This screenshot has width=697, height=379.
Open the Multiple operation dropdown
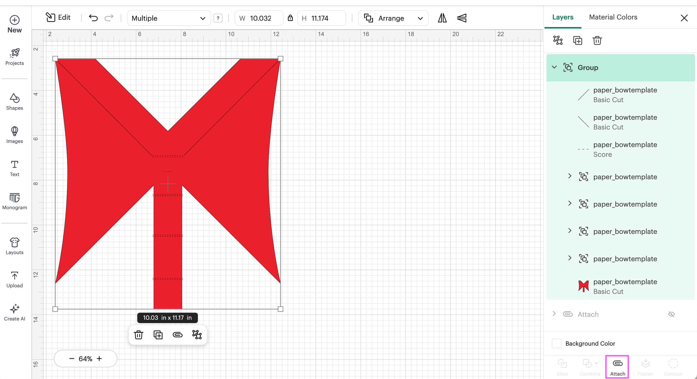click(169, 18)
